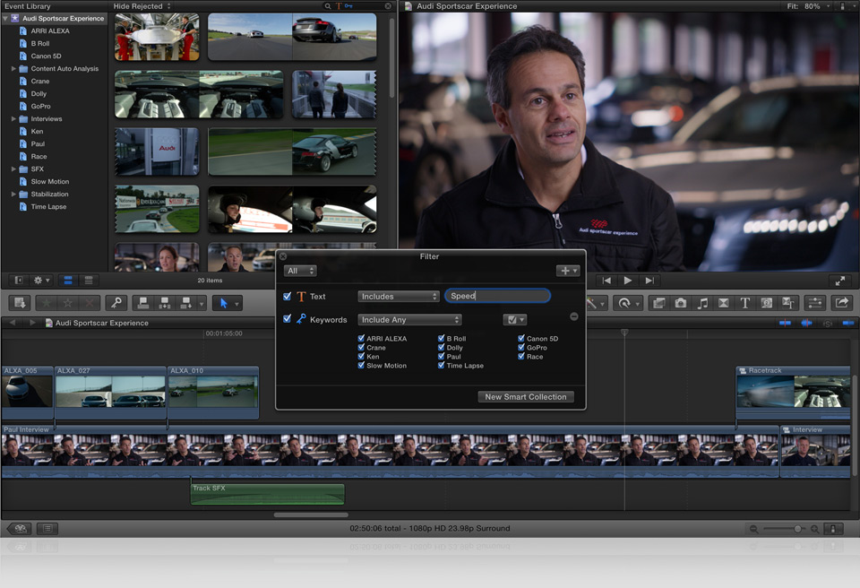Uncheck the ARRI ALEXA keyword
This screenshot has width=860, height=588.
[x=361, y=338]
